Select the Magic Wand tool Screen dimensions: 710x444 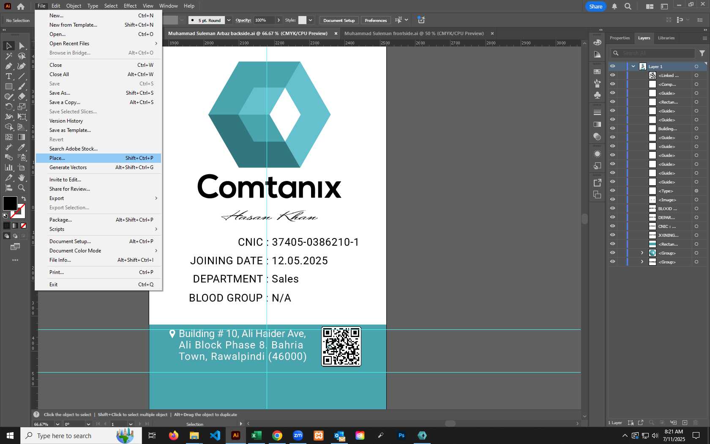click(x=8, y=56)
